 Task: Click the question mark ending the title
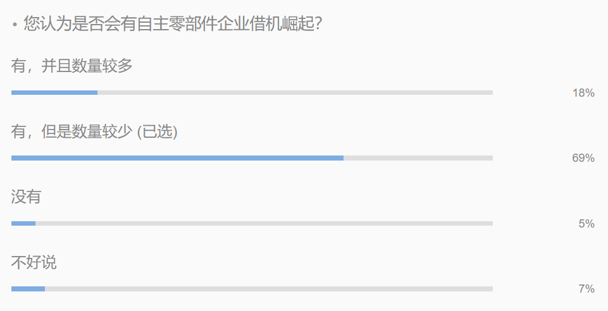[318, 23]
